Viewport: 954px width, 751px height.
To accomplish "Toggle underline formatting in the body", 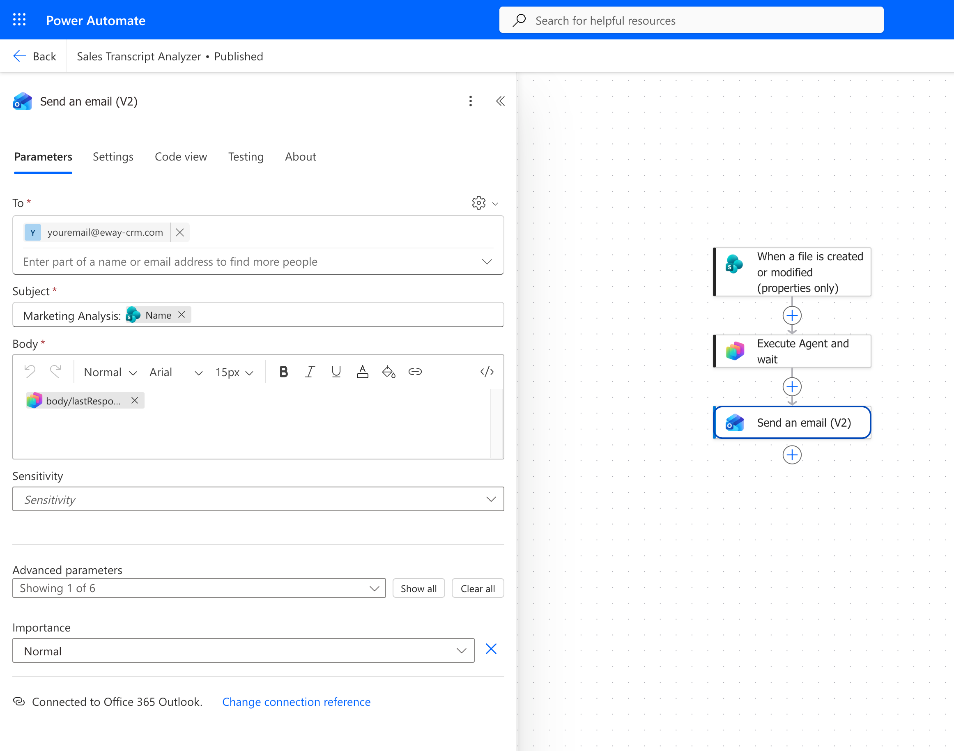I will 336,372.
